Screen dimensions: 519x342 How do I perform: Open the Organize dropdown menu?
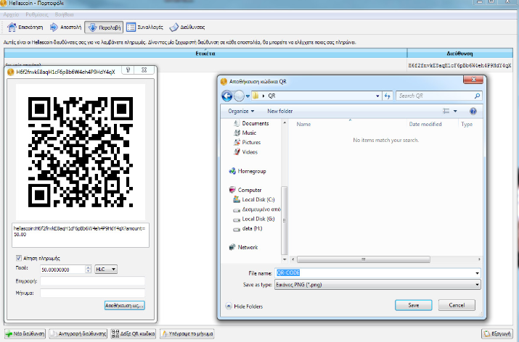(x=241, y=111)
